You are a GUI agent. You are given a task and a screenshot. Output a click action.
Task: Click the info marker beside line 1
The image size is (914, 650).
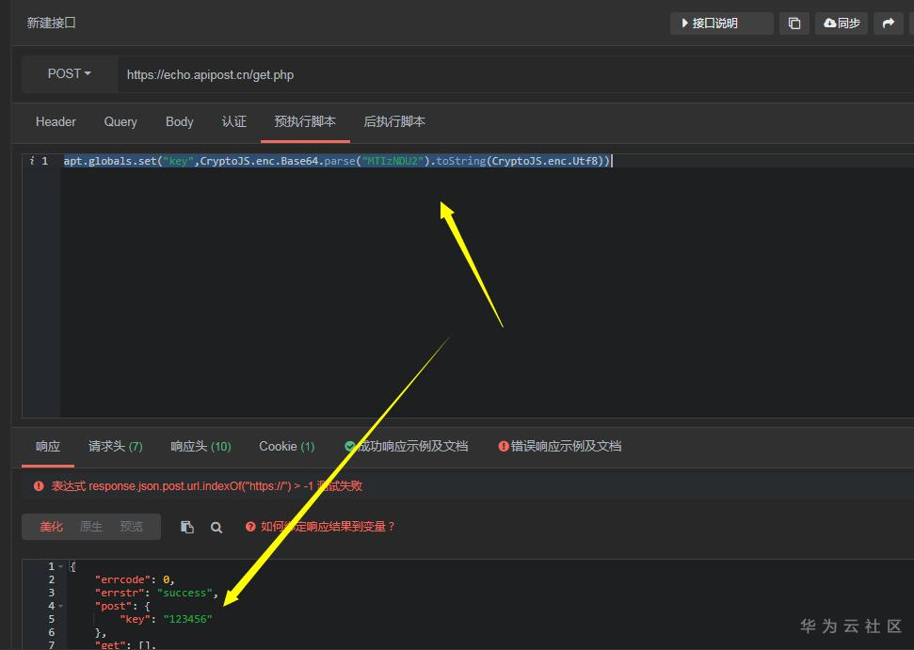point(32,161)
